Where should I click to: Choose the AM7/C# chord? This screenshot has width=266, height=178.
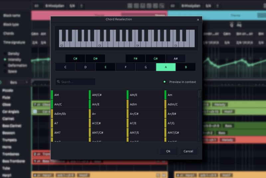[x=107, y=133]
